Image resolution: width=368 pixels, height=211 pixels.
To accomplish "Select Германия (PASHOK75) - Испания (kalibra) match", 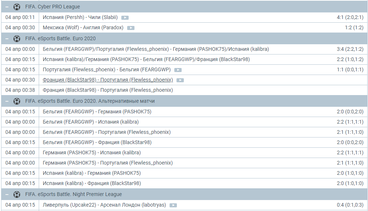I will pos(92,152).
